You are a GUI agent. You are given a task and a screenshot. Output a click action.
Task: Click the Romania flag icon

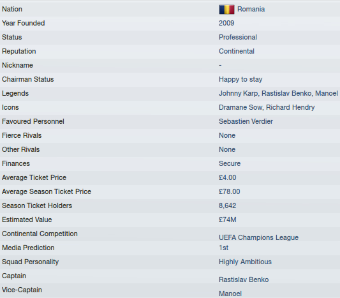226,10
